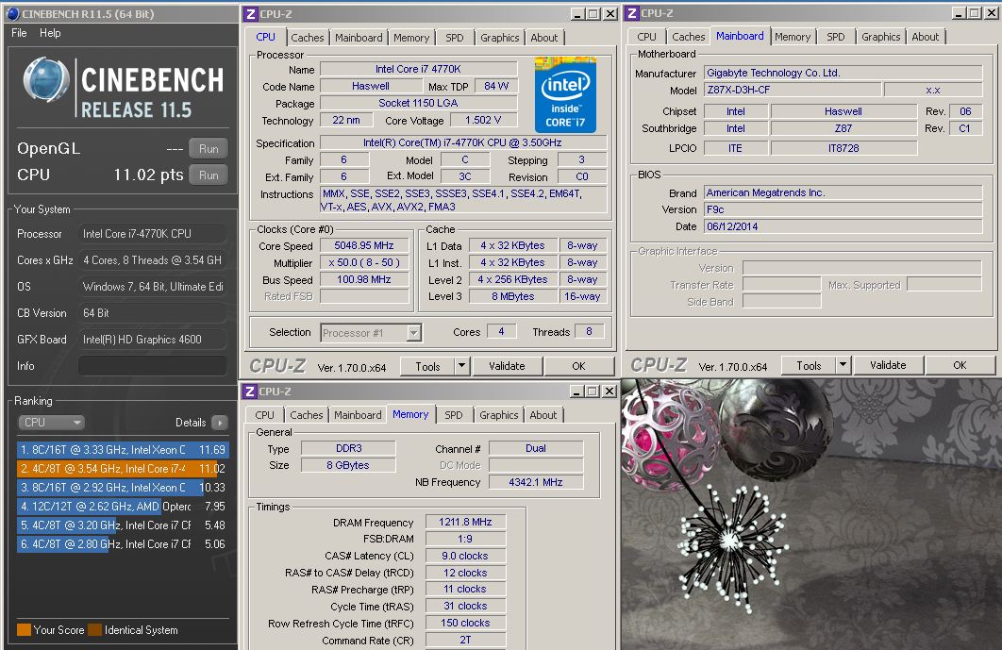Expand Tools dropdown arrow in Mainboard window
The height and width of the screenshot is (650, 1002).
(x=843, y=366)
